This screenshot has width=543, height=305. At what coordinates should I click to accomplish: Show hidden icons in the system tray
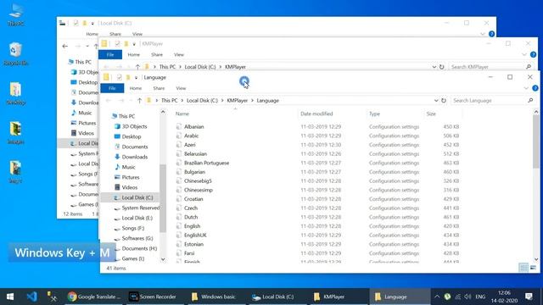437,297
